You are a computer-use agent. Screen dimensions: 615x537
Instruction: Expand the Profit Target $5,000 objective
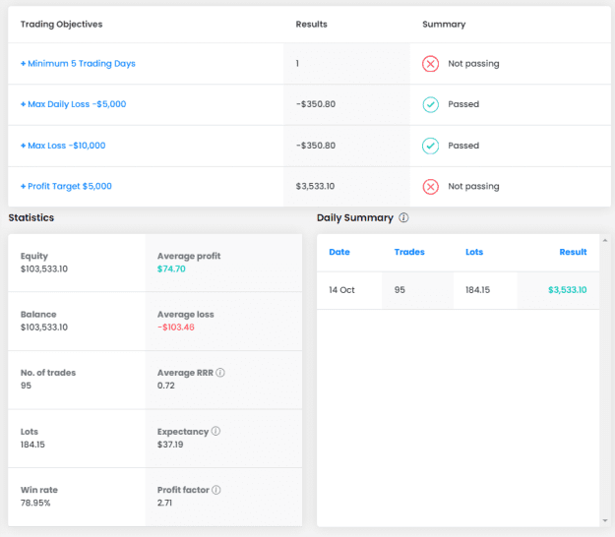coord(66,186)
